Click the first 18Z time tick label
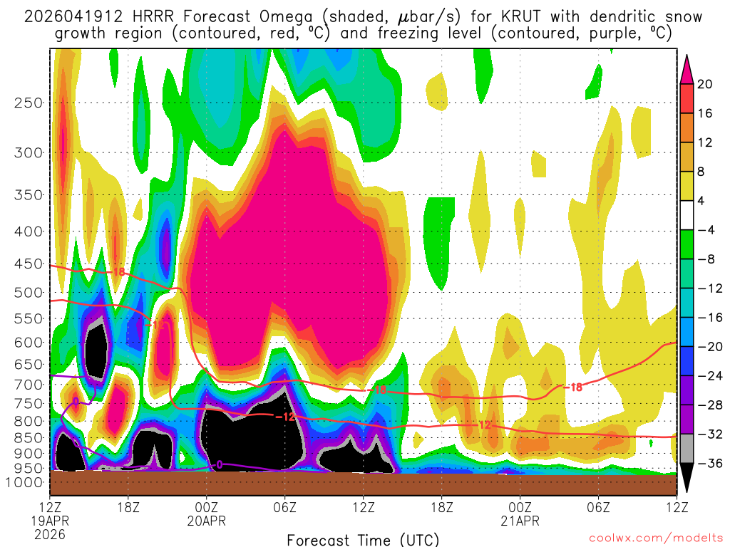 (128, 507)
